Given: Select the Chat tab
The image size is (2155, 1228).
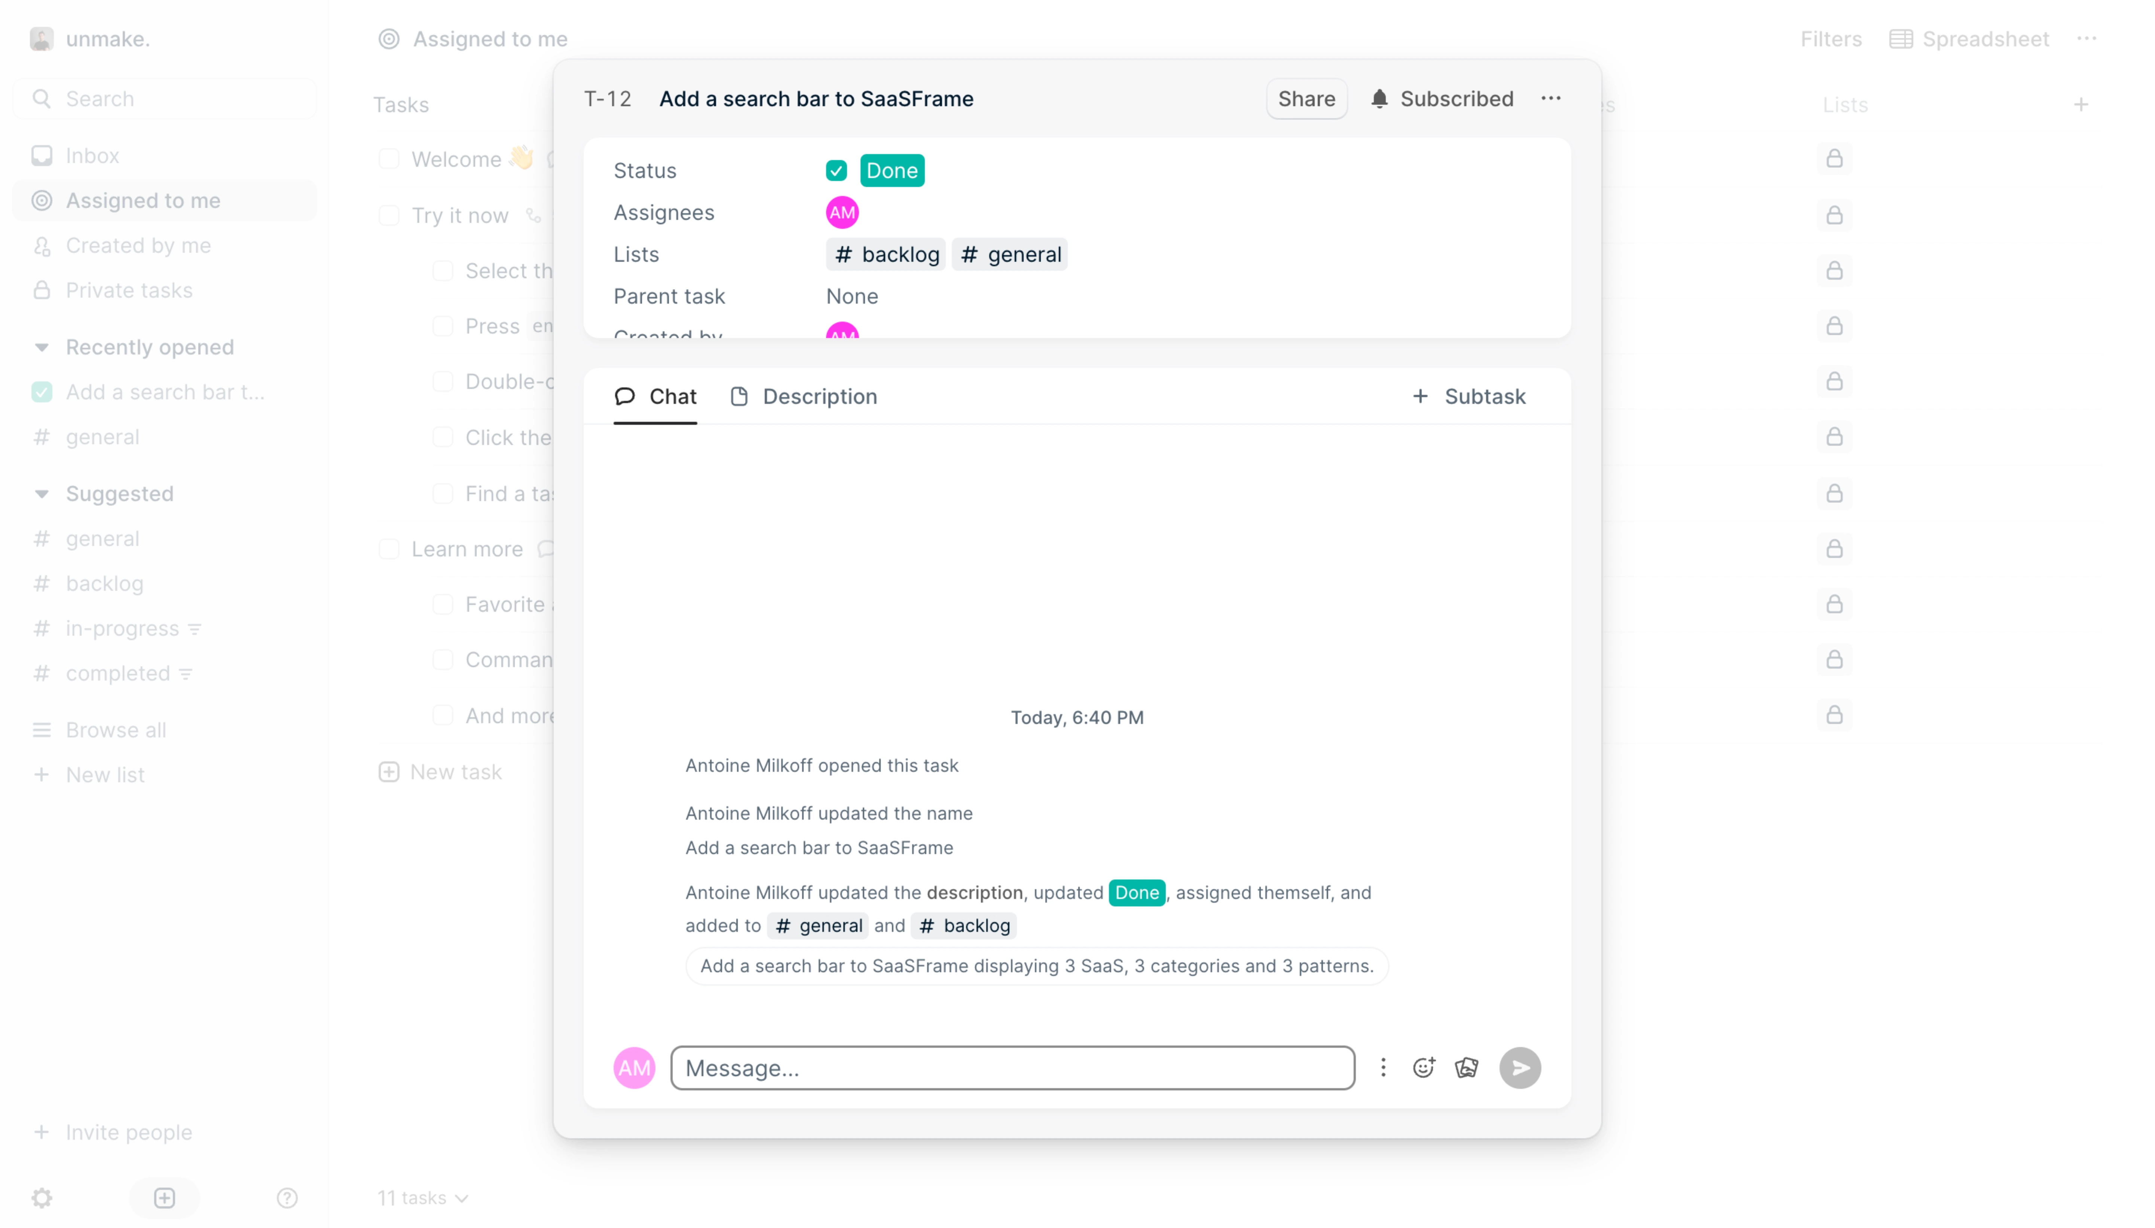Looking at the screenshot, I should click(x=655, y=396).
